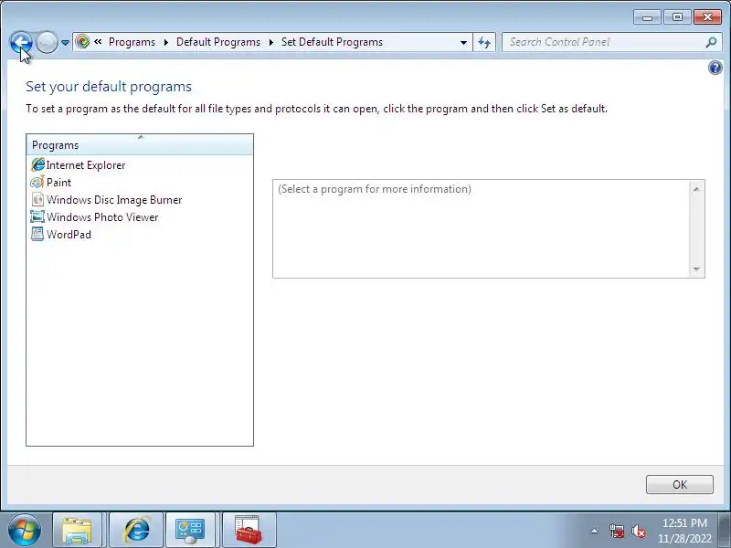Click the description box scroll down arrow
731x548 pixels.
point(696,269)
